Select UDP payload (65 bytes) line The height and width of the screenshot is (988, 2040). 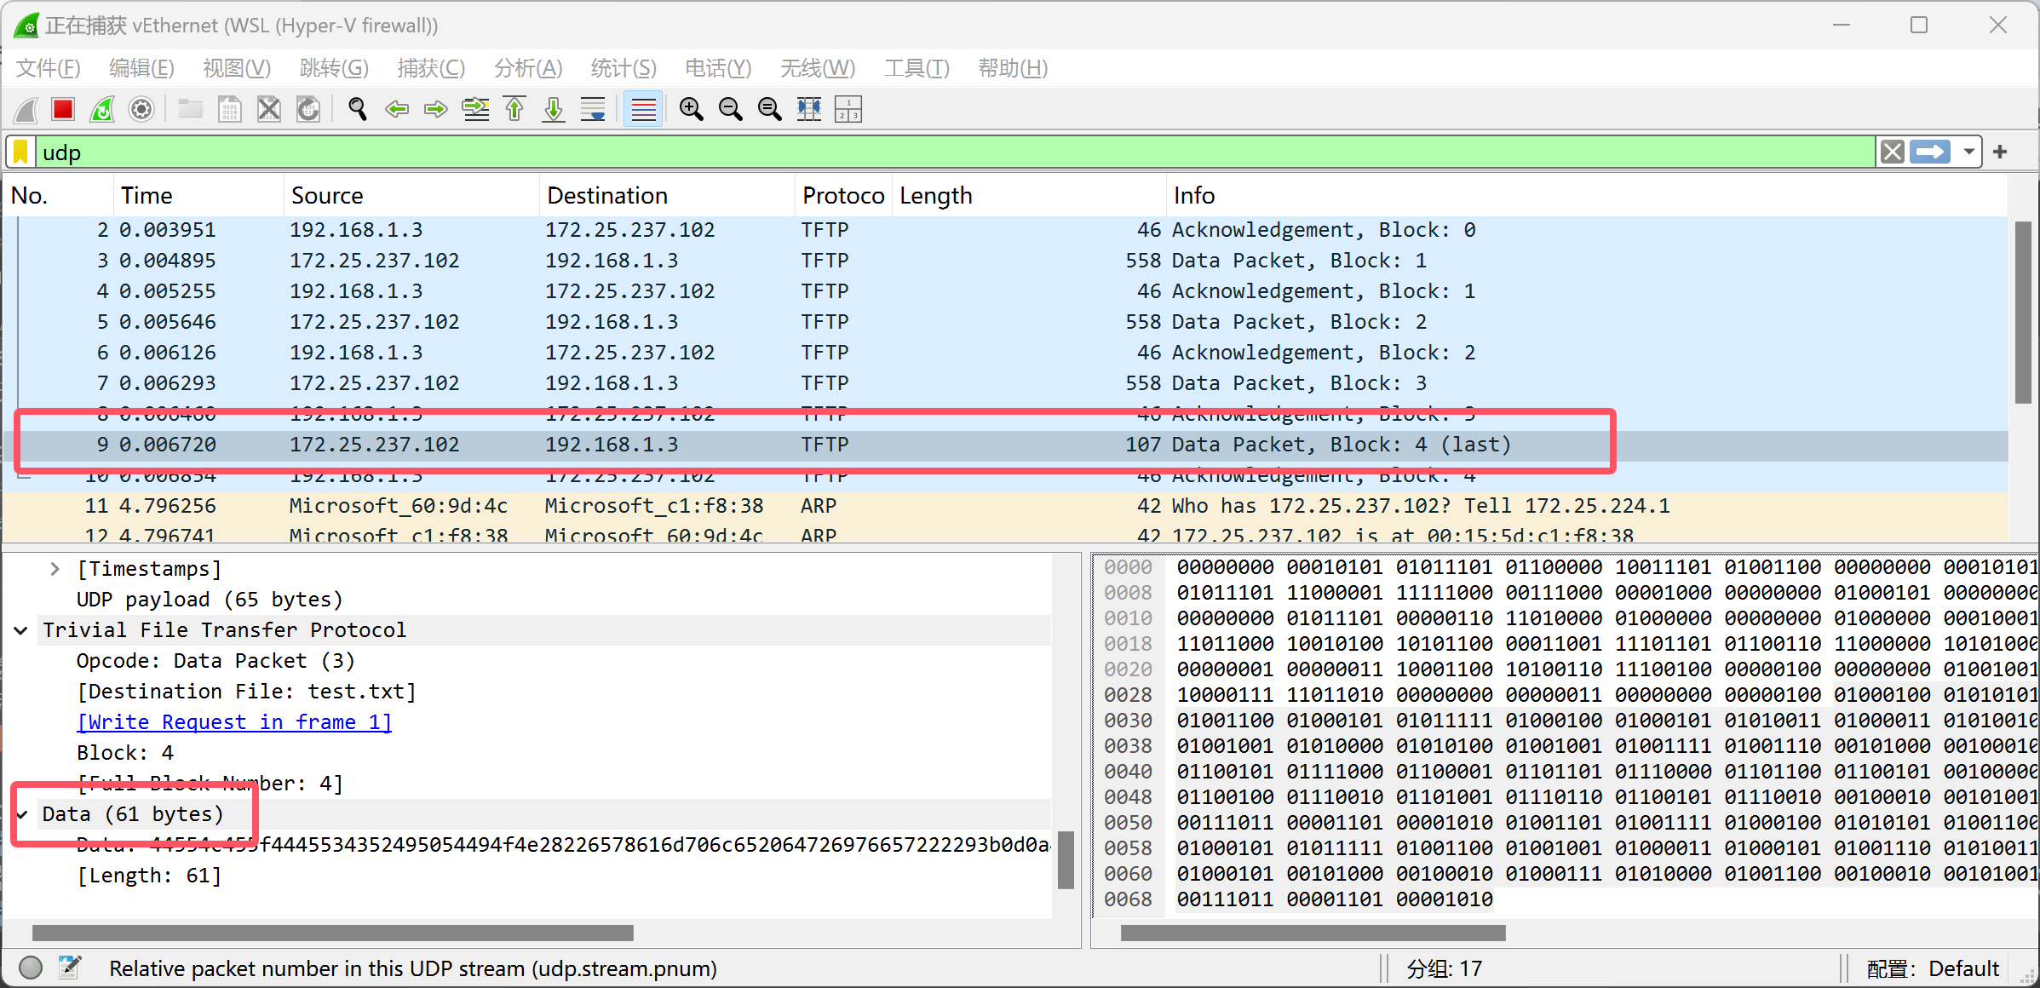pos(210,600)
